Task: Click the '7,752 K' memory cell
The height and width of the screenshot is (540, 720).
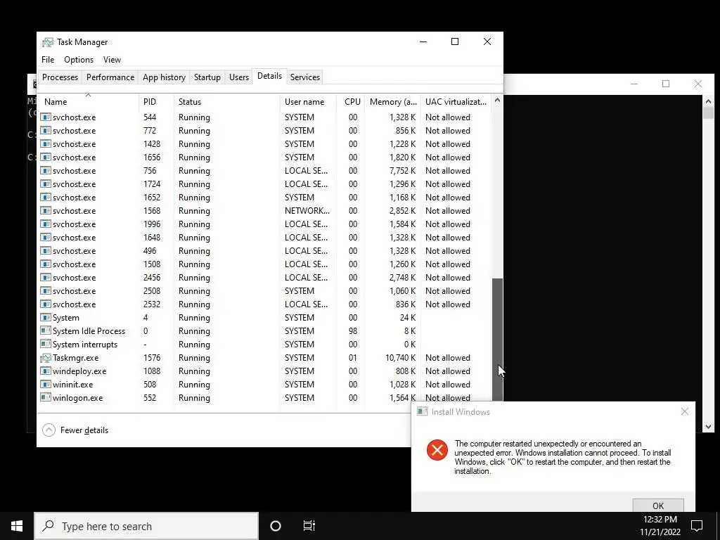Action: coord(403,171)
